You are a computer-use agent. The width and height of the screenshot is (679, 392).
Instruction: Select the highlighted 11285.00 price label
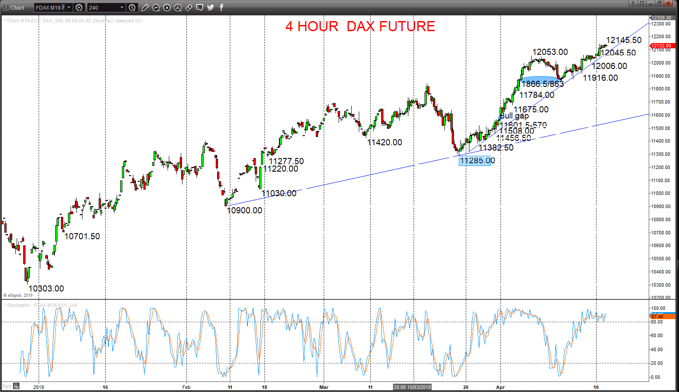[x=475, y=161]
